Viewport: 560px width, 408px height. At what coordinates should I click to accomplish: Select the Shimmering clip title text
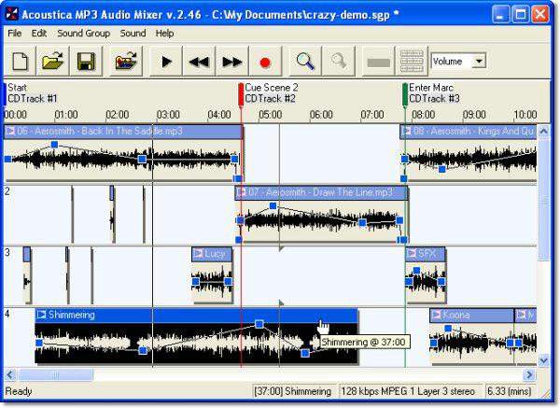[x=72, y=315]
